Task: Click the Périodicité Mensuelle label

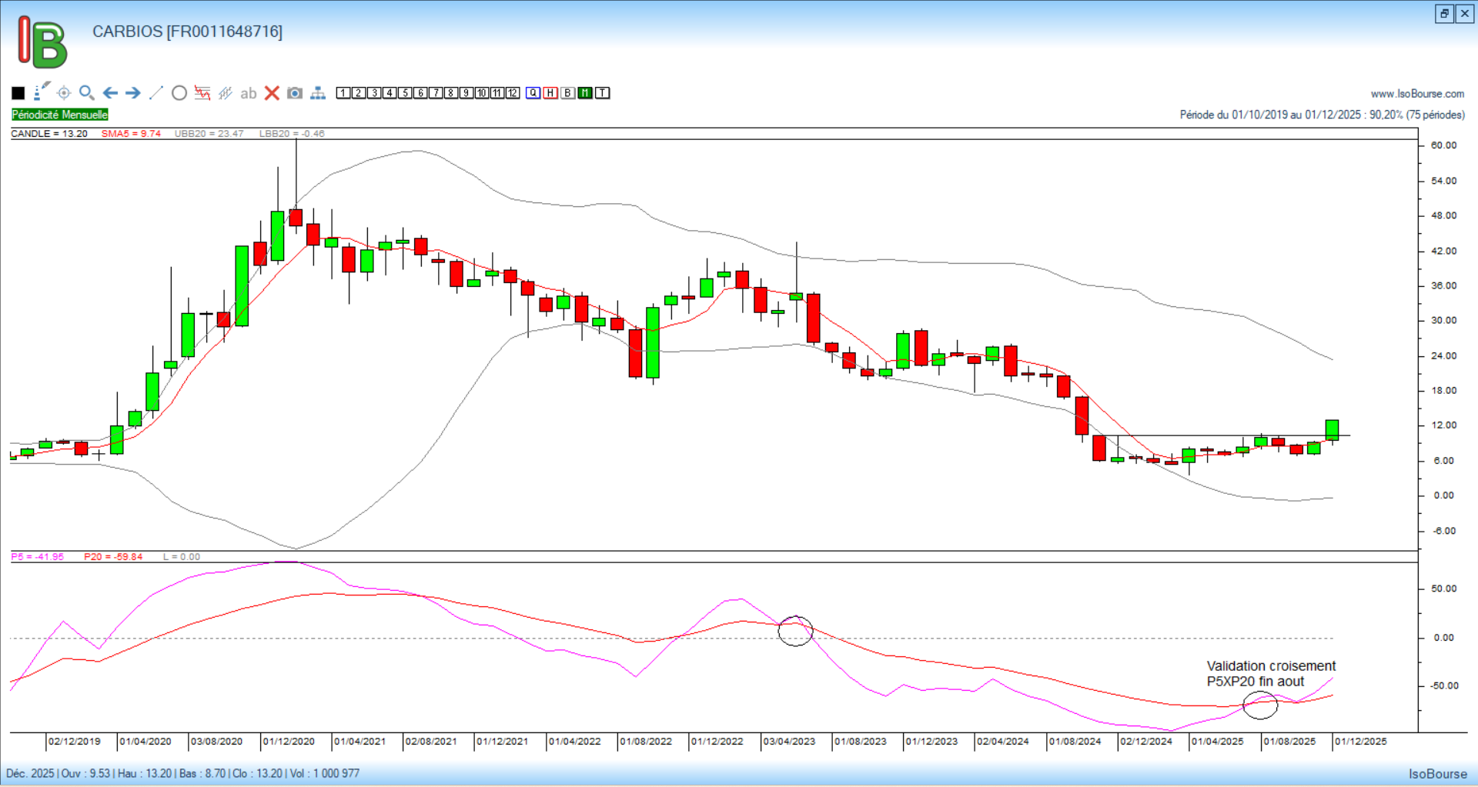Action: click(x=60, y=115)
